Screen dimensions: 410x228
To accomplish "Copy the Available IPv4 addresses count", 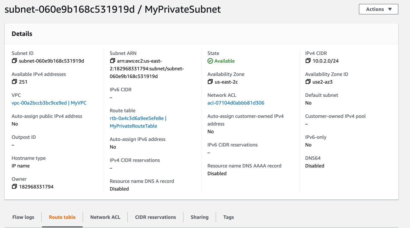I will pyautogui.click(x=14, y=82).
